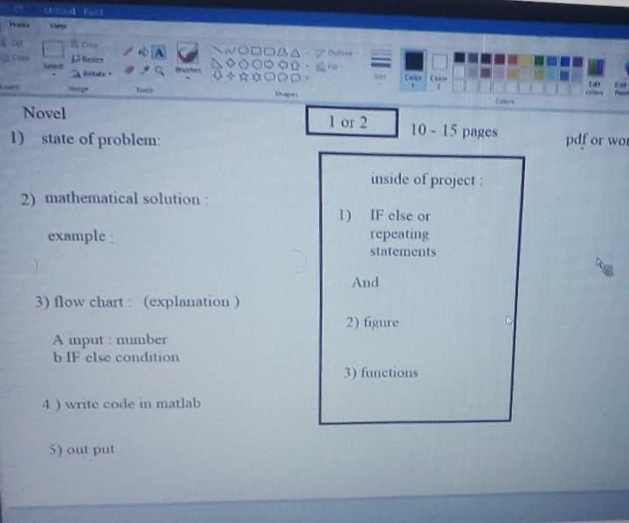Screen dimensions: 629x523
Task: Click the Copy button
Action: click(15, 58)
